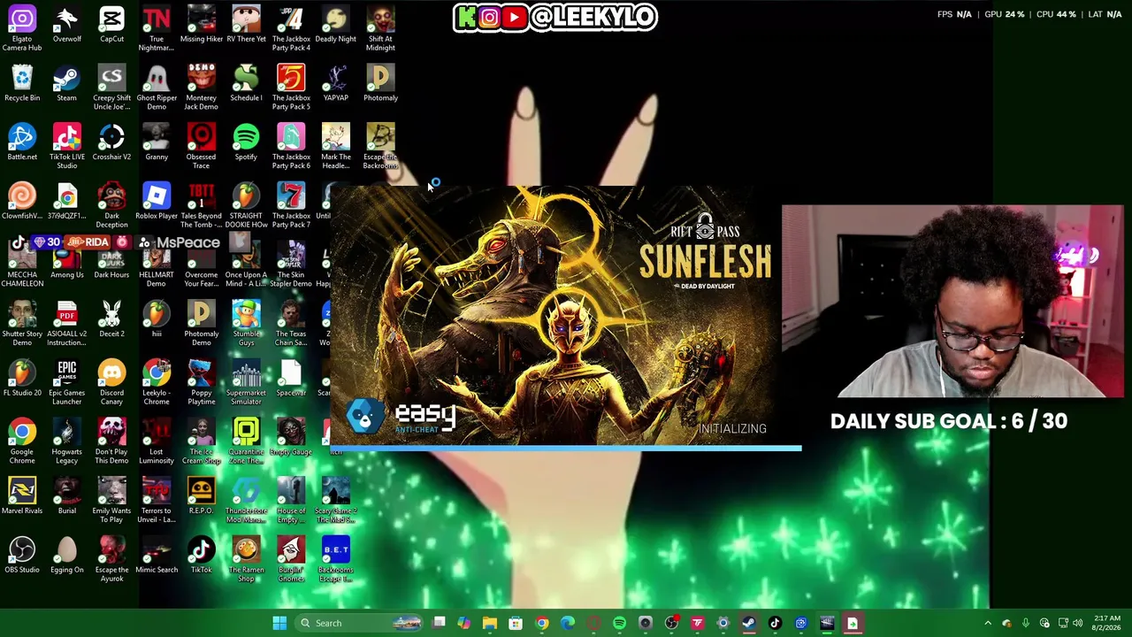
Task: Select The Jackbox Party Pack 4 icon
Action: [291, 28]
